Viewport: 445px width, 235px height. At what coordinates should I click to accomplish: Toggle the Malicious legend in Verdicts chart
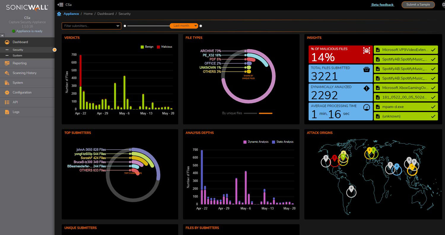(164, 47)
